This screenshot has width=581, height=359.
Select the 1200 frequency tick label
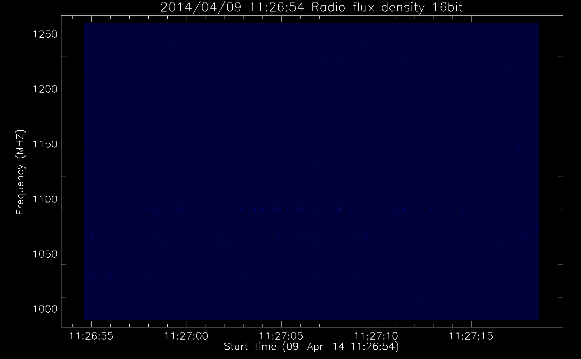45,89
